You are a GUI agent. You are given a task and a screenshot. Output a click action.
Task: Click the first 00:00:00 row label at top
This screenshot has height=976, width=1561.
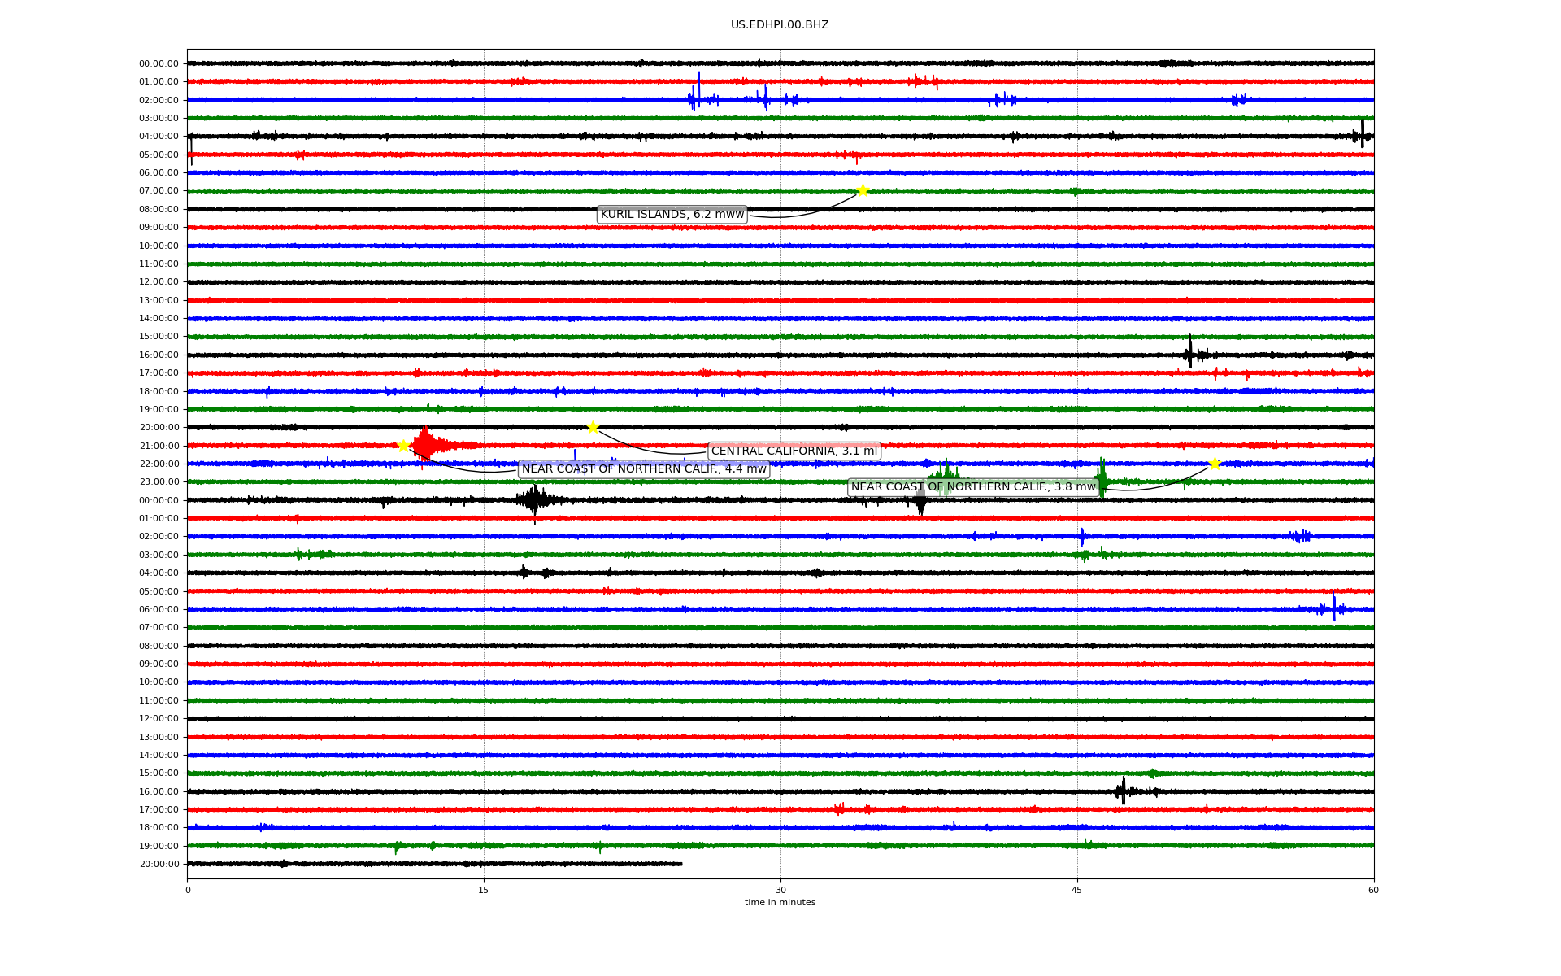click(159, 64)
